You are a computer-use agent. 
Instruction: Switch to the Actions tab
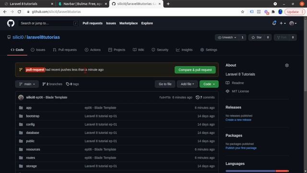(93, 50)
